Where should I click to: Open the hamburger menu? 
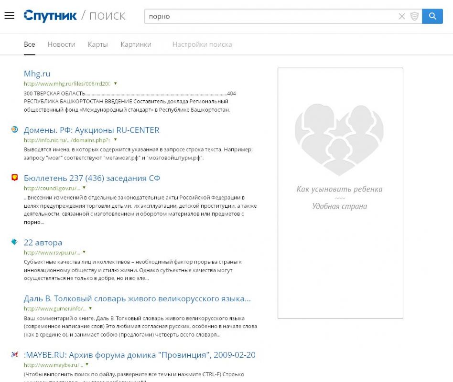(x=9, y=16)
